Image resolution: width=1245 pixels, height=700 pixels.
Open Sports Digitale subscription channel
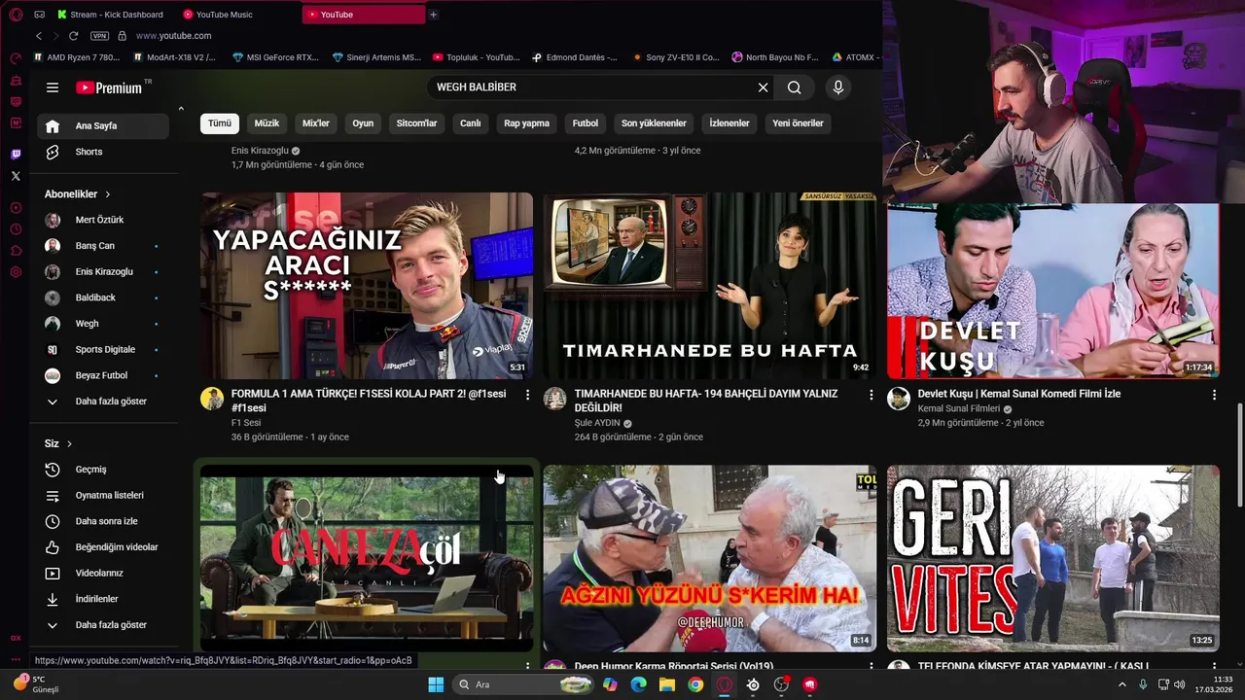pyautogui.click(x=103, y=350)
